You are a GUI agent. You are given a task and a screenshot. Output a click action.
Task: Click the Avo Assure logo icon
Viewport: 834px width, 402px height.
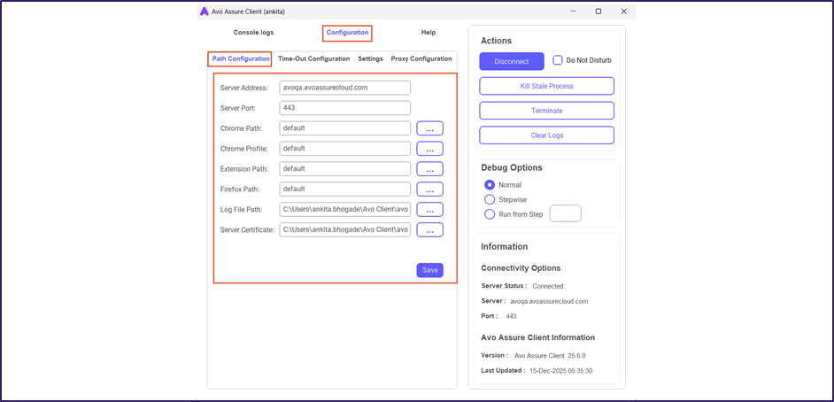[x=204, y=12]
